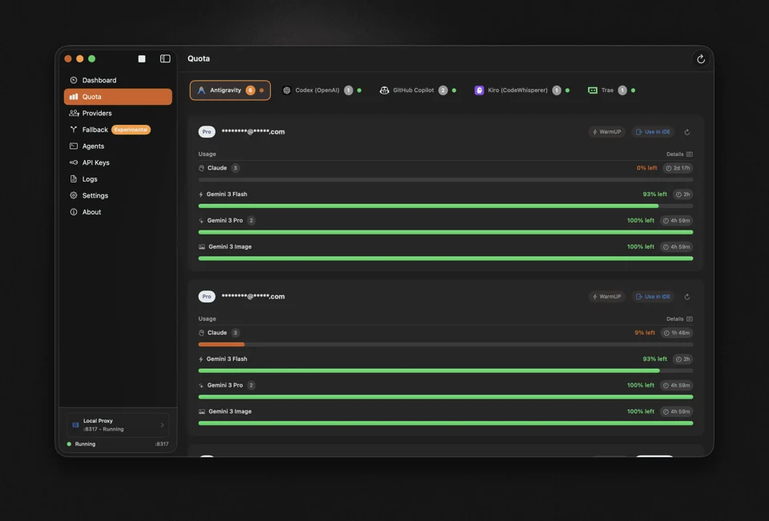Go to Providers in sidebar
This screenshot has width=769, height=521.
click(118, 113)
